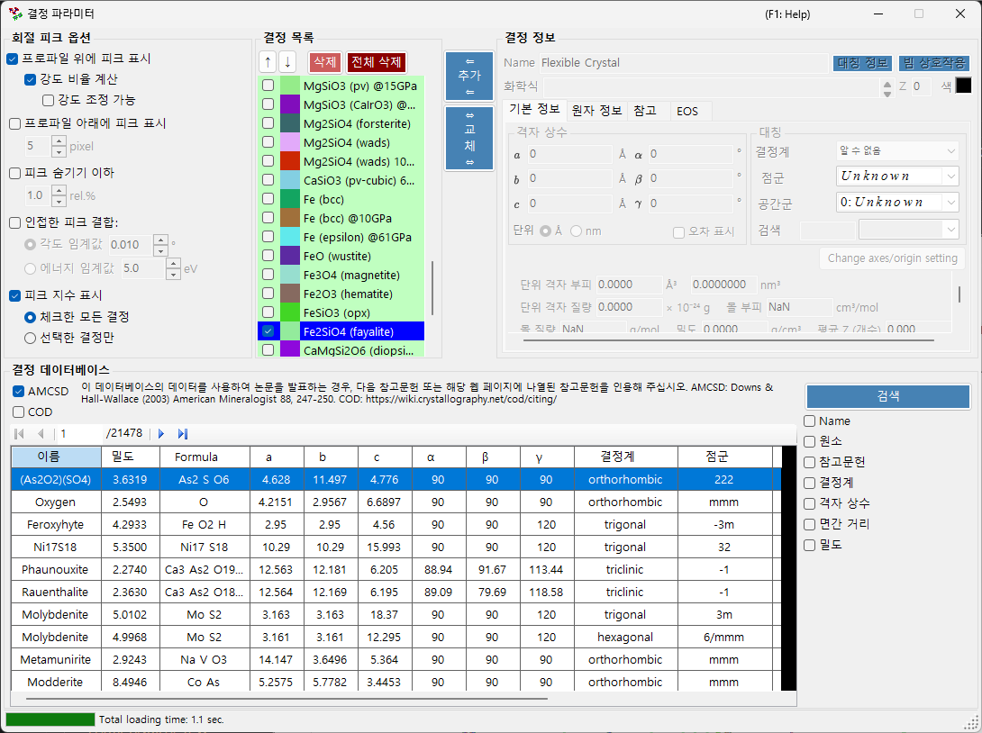Viewport: 982px width, 733px height.
Task: Check the Name search filter
Action: 809,421
